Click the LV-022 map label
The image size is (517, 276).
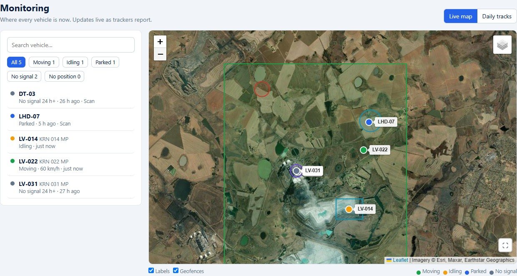(x=380, y=150)
